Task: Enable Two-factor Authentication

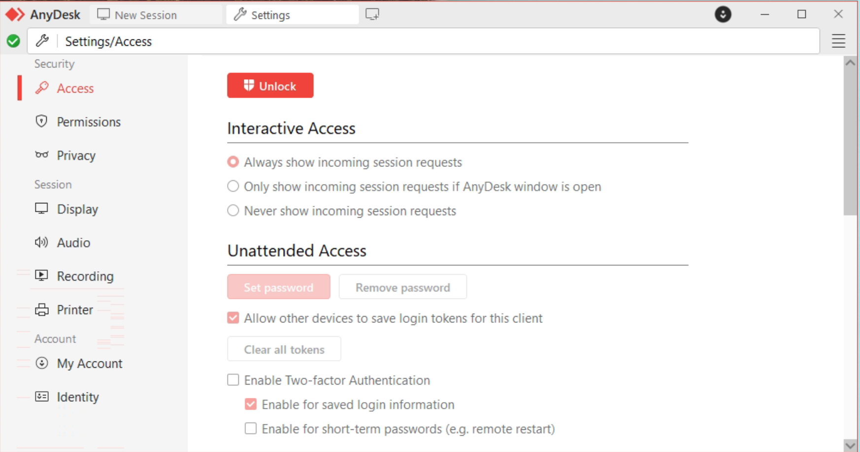Action: 232,380
